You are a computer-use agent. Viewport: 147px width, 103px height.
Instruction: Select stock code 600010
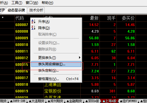(22, 45)
